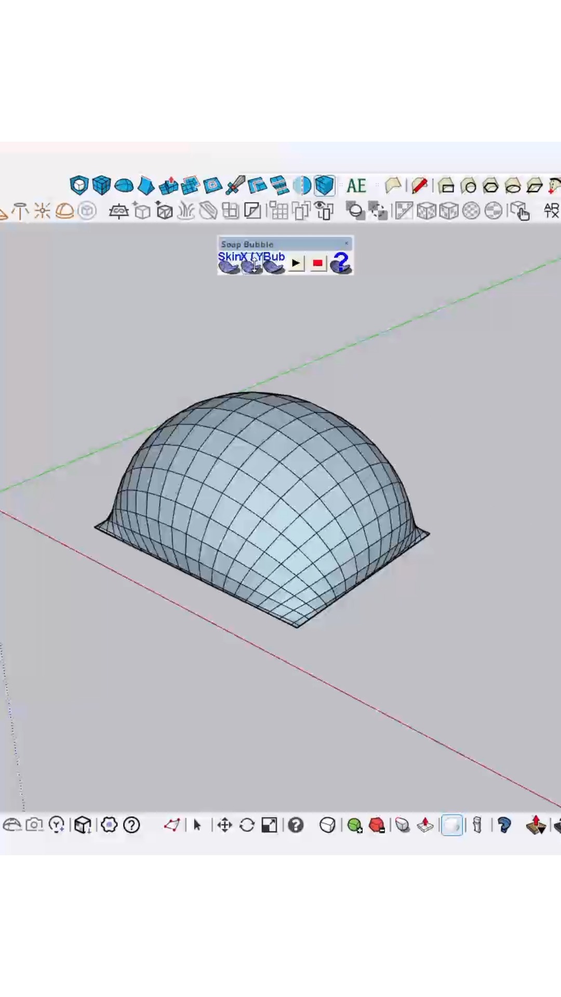Click the red stop button in Soap Bubble
561x997 pixels.
(318, 263)
